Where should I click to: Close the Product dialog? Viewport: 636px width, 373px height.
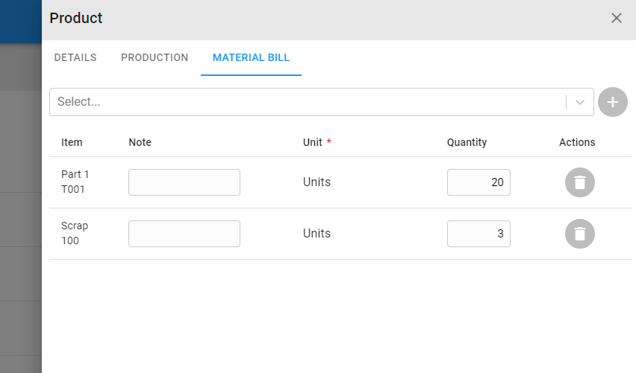tap(616, 18)
